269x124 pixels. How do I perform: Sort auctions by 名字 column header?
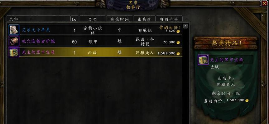coord(38,19)
